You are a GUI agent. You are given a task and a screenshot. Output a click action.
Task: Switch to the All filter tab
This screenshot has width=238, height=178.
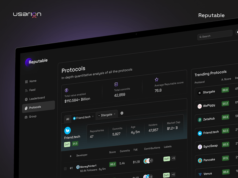(x=68, y=119)
